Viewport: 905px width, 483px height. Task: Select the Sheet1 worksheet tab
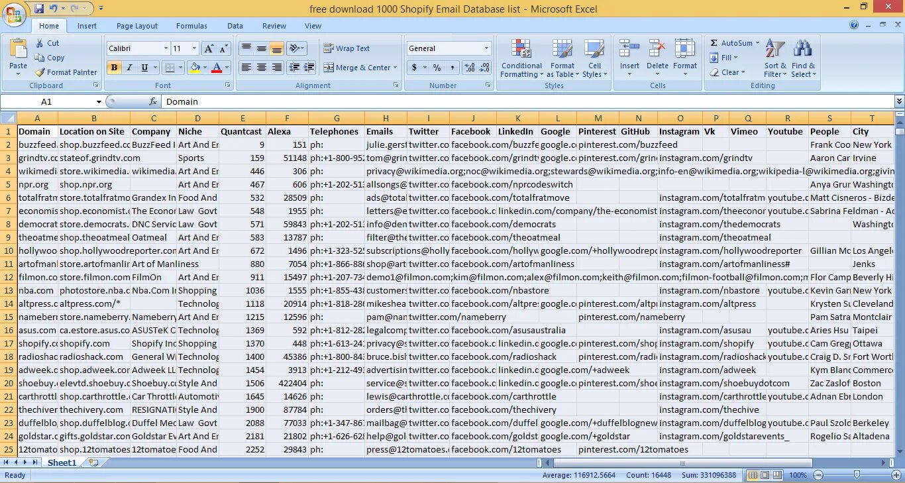(x=62, y=462)
